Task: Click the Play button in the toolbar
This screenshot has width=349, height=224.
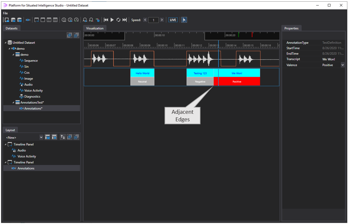Action: tap(112, 20)
